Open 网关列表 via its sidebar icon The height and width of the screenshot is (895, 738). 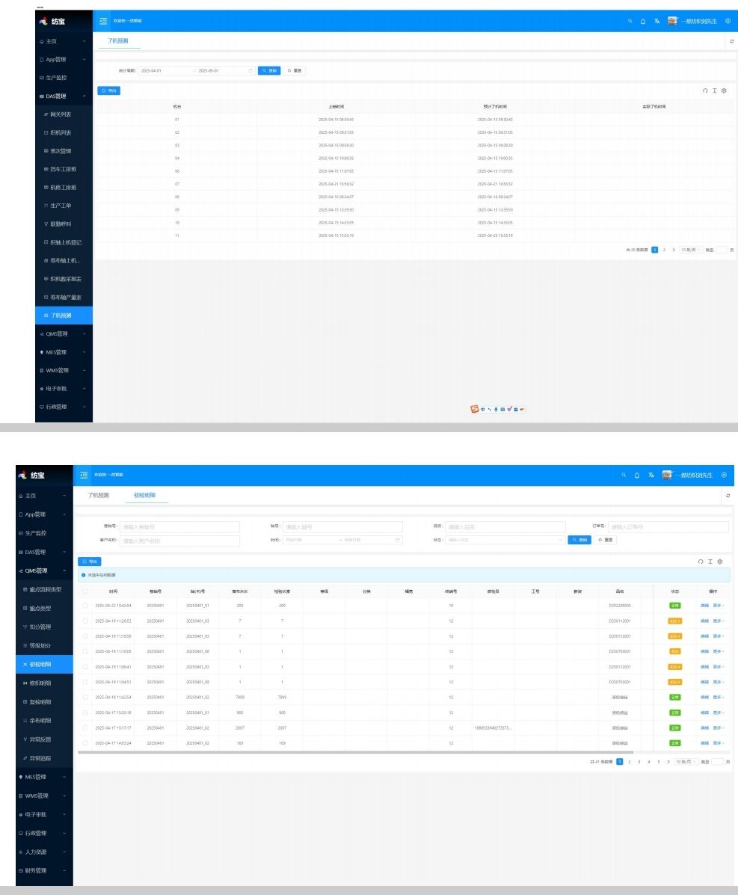[46, 114]
